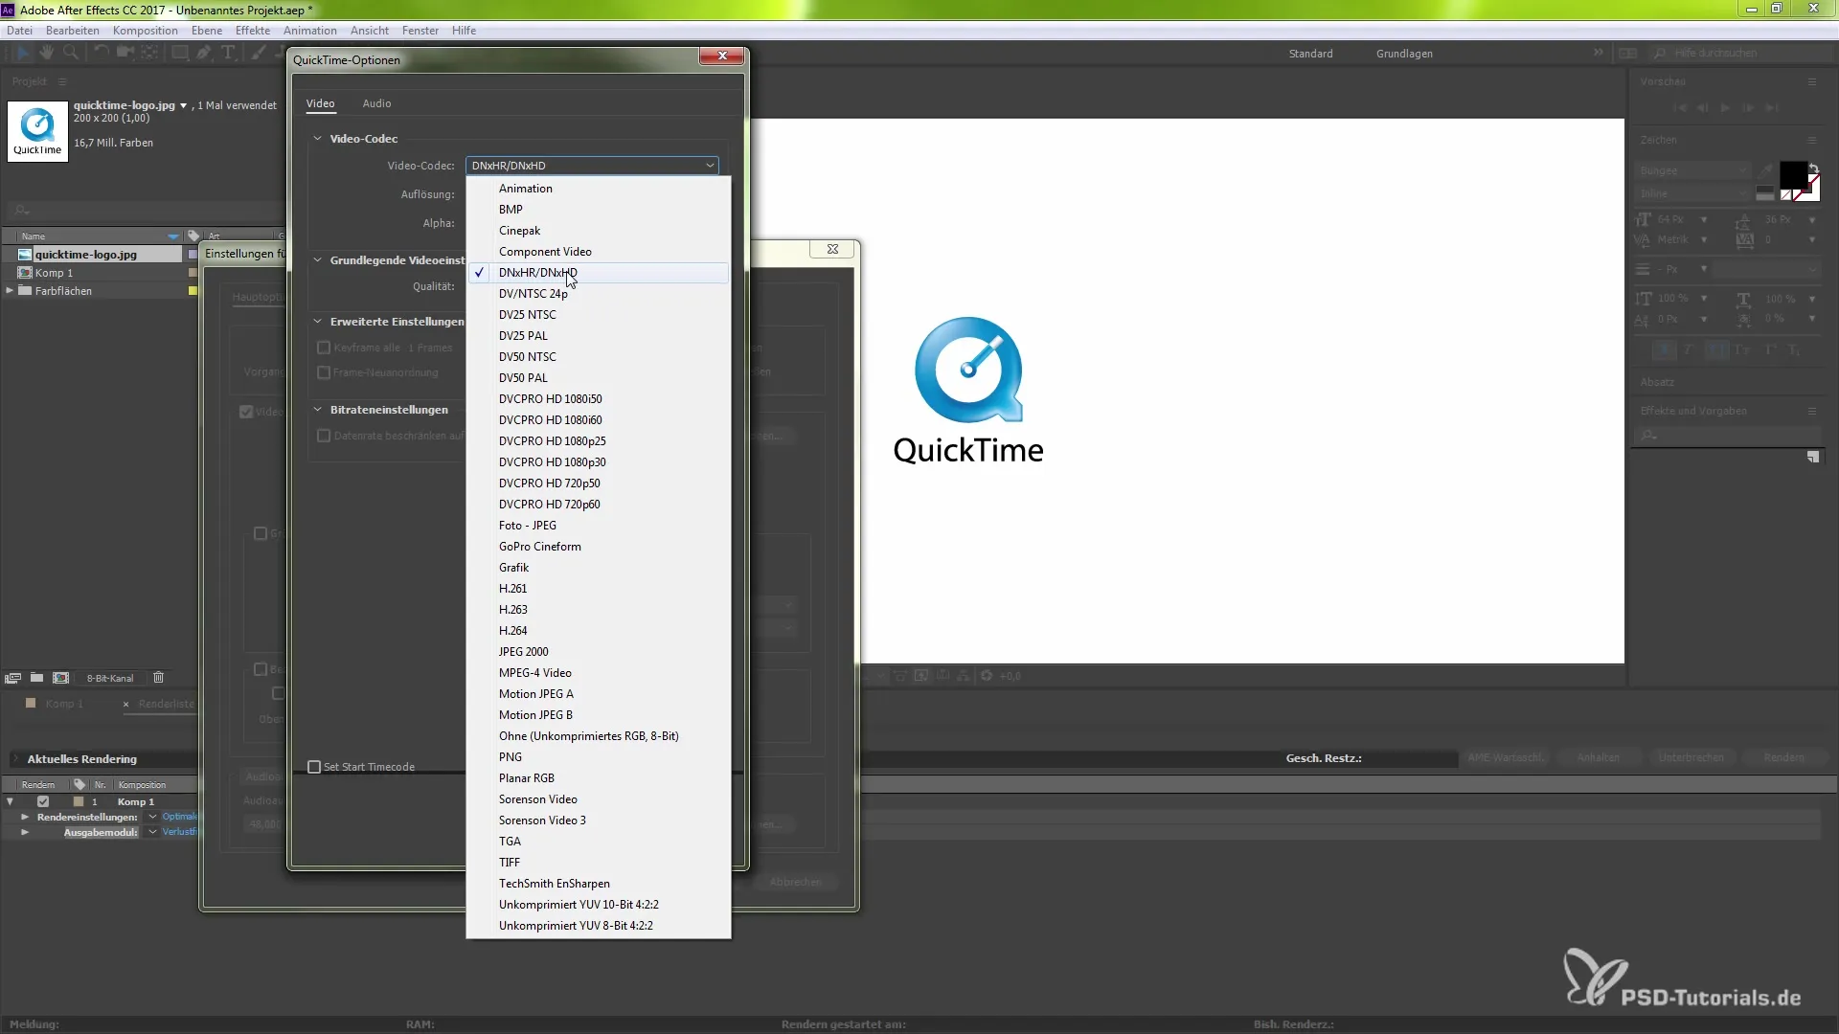1839x1034 pixels.
Task: Open the Video-Codec dropdown
Action: point(592,166)
